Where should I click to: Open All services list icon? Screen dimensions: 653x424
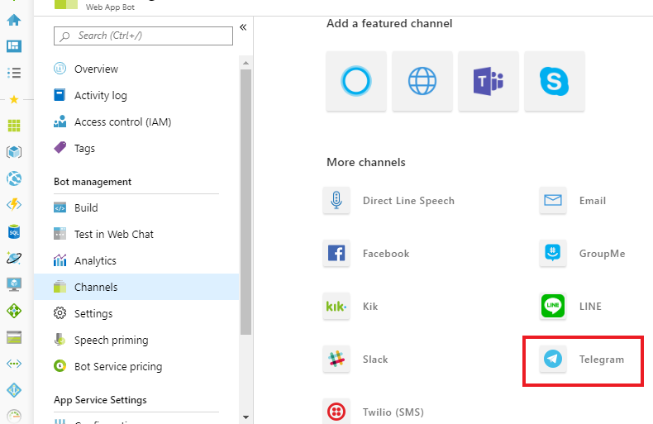coord(14,73)
